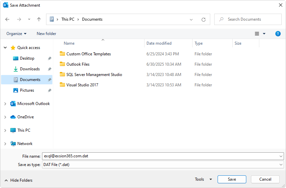The height and width of the screenshot is (188, 286).
Task: Open the Help icon
Action: click(x=278, y=34)
